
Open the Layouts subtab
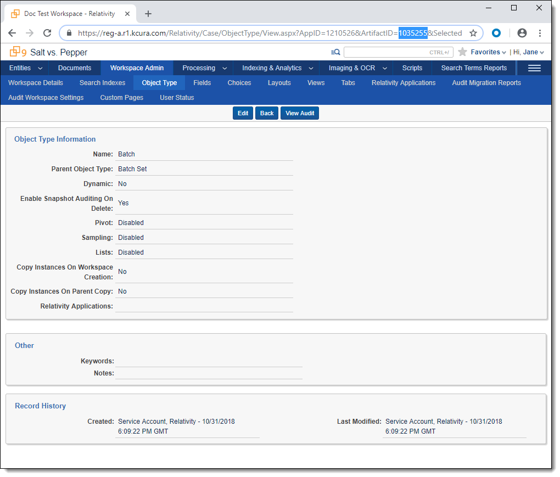(279, 83)
